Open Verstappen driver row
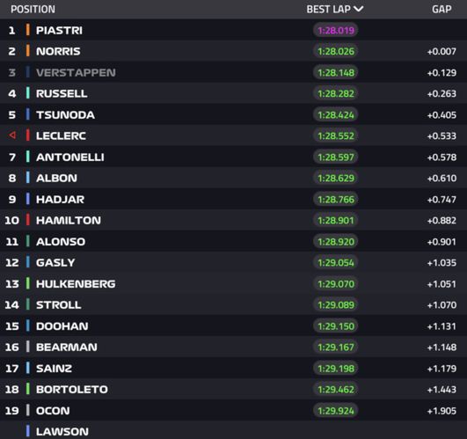467x439 pixels. tap(234, 72)
